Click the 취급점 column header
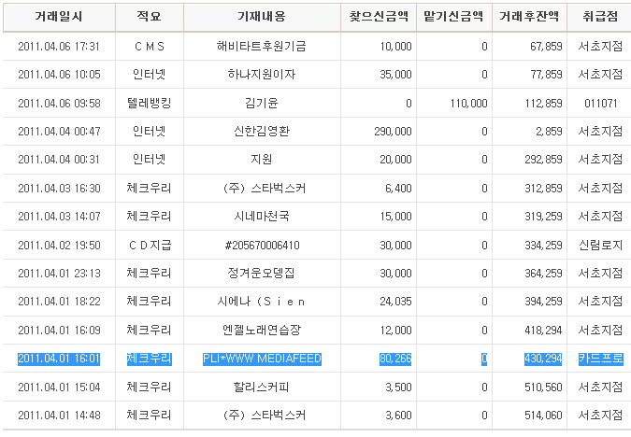631x437 pixels. tap(598, 17)
